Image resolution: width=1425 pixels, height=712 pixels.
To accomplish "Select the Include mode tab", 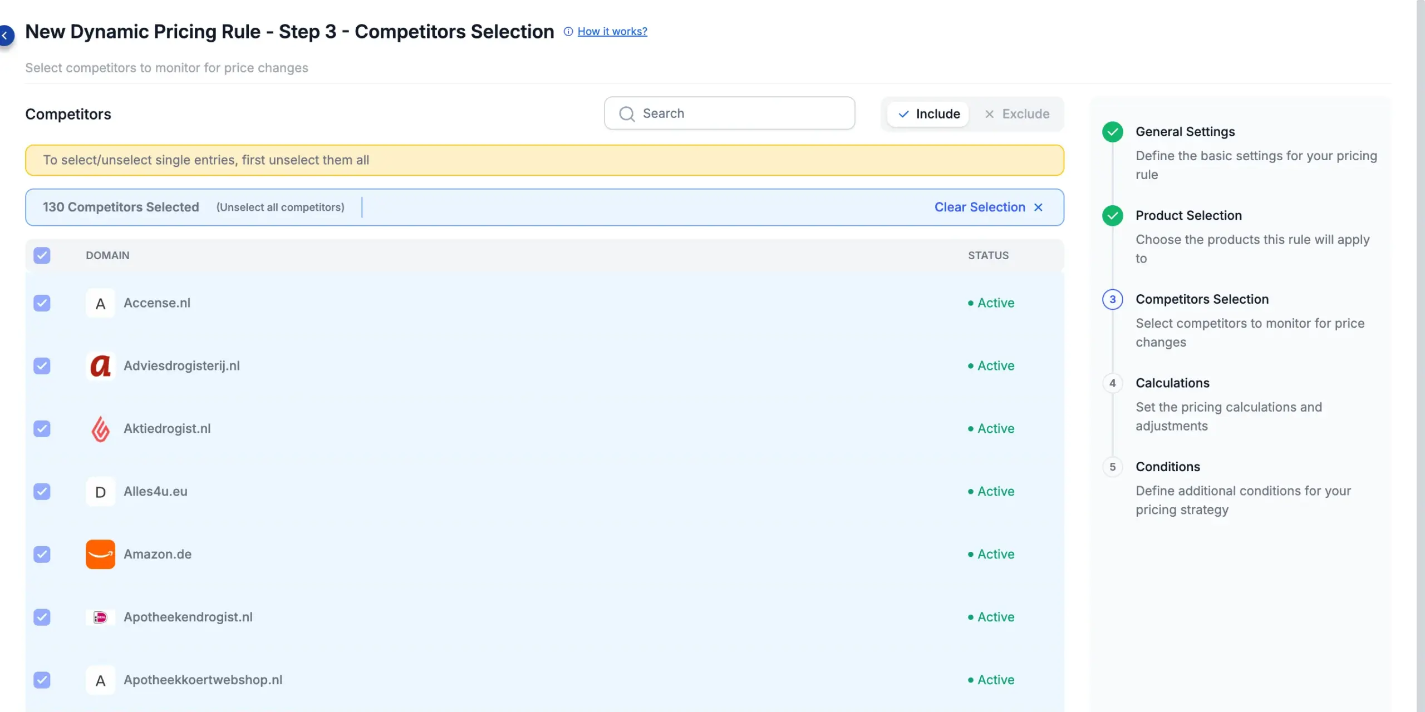I will 928,114.
